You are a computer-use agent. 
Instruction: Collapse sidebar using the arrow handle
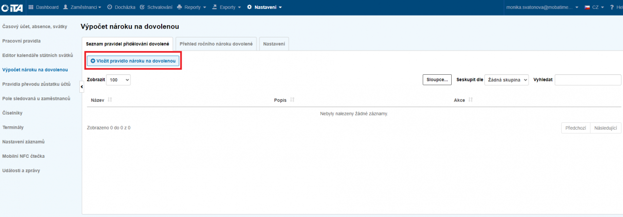[x=82, y=86]
